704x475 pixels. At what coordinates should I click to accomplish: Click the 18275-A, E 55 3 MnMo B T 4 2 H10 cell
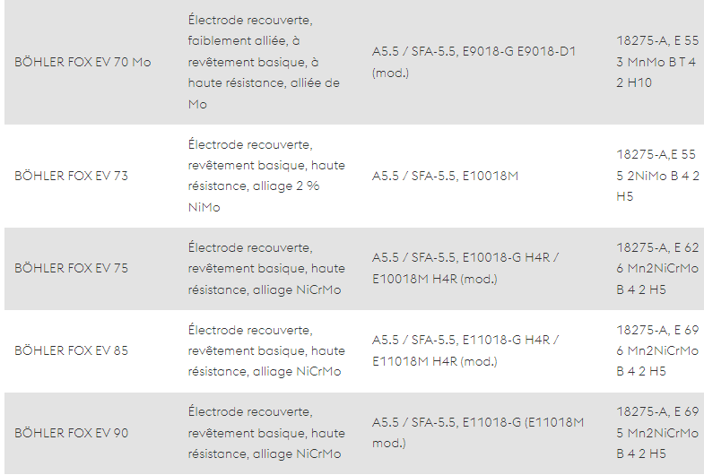657,62
